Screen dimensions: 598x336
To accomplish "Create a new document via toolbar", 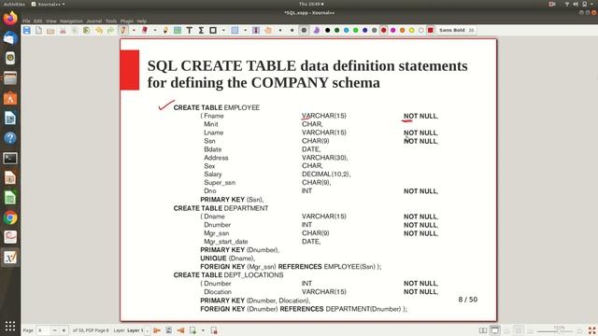I will click(x=38, y=30).
